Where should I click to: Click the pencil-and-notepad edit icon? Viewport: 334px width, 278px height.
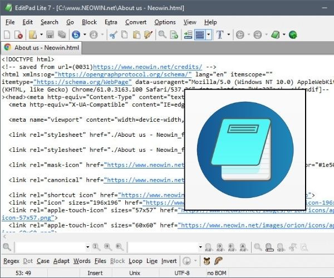pyautogui.click(x=148, y=34)
